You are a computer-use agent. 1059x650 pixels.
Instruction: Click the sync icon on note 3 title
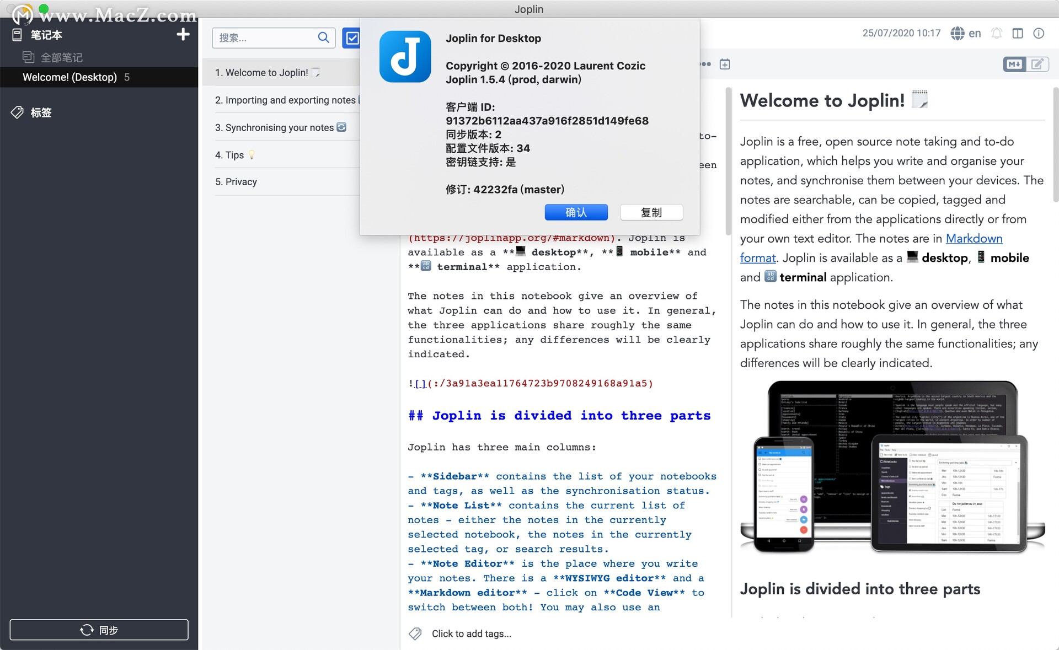(341, 127)
